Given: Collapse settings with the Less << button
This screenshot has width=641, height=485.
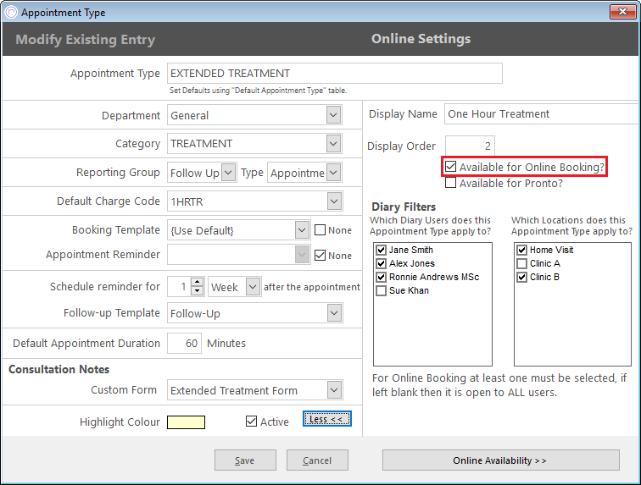Looking at the screenshot, I should click(x=327, y=419).
